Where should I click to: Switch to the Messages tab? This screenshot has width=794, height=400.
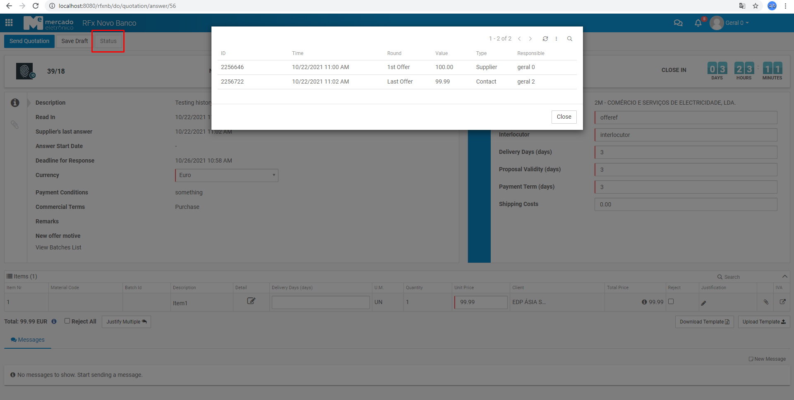coord(27,340)
